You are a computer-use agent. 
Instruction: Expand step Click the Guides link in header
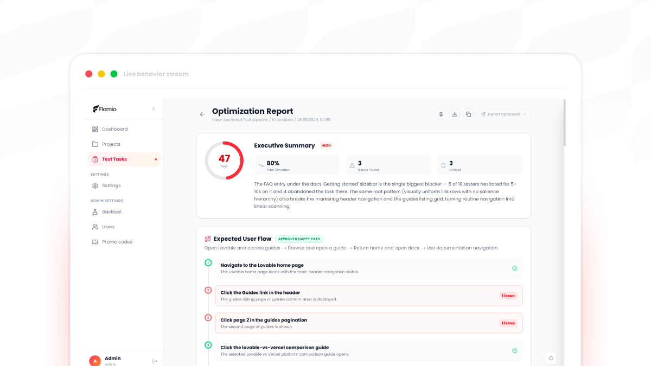(x=369, y=296)
